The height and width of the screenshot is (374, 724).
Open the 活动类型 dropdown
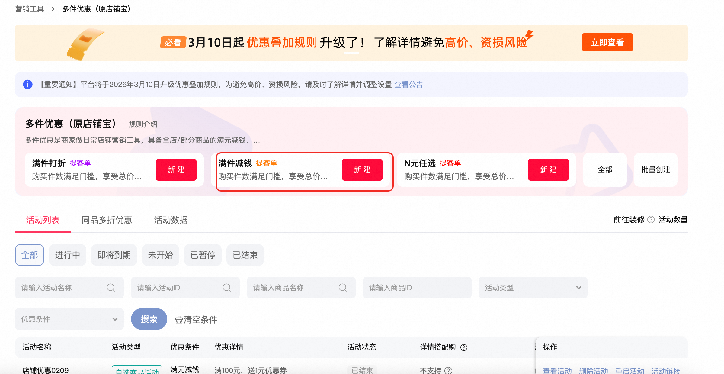click(x=533, y=288)
